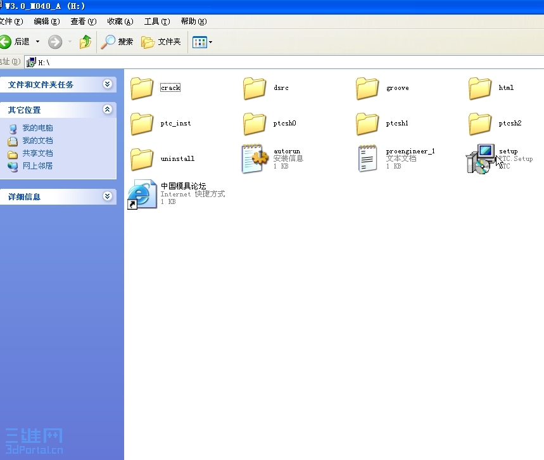This screenshot has width=544, height=460.
Task: Click the autorun file name text
Action: (287, 151)
